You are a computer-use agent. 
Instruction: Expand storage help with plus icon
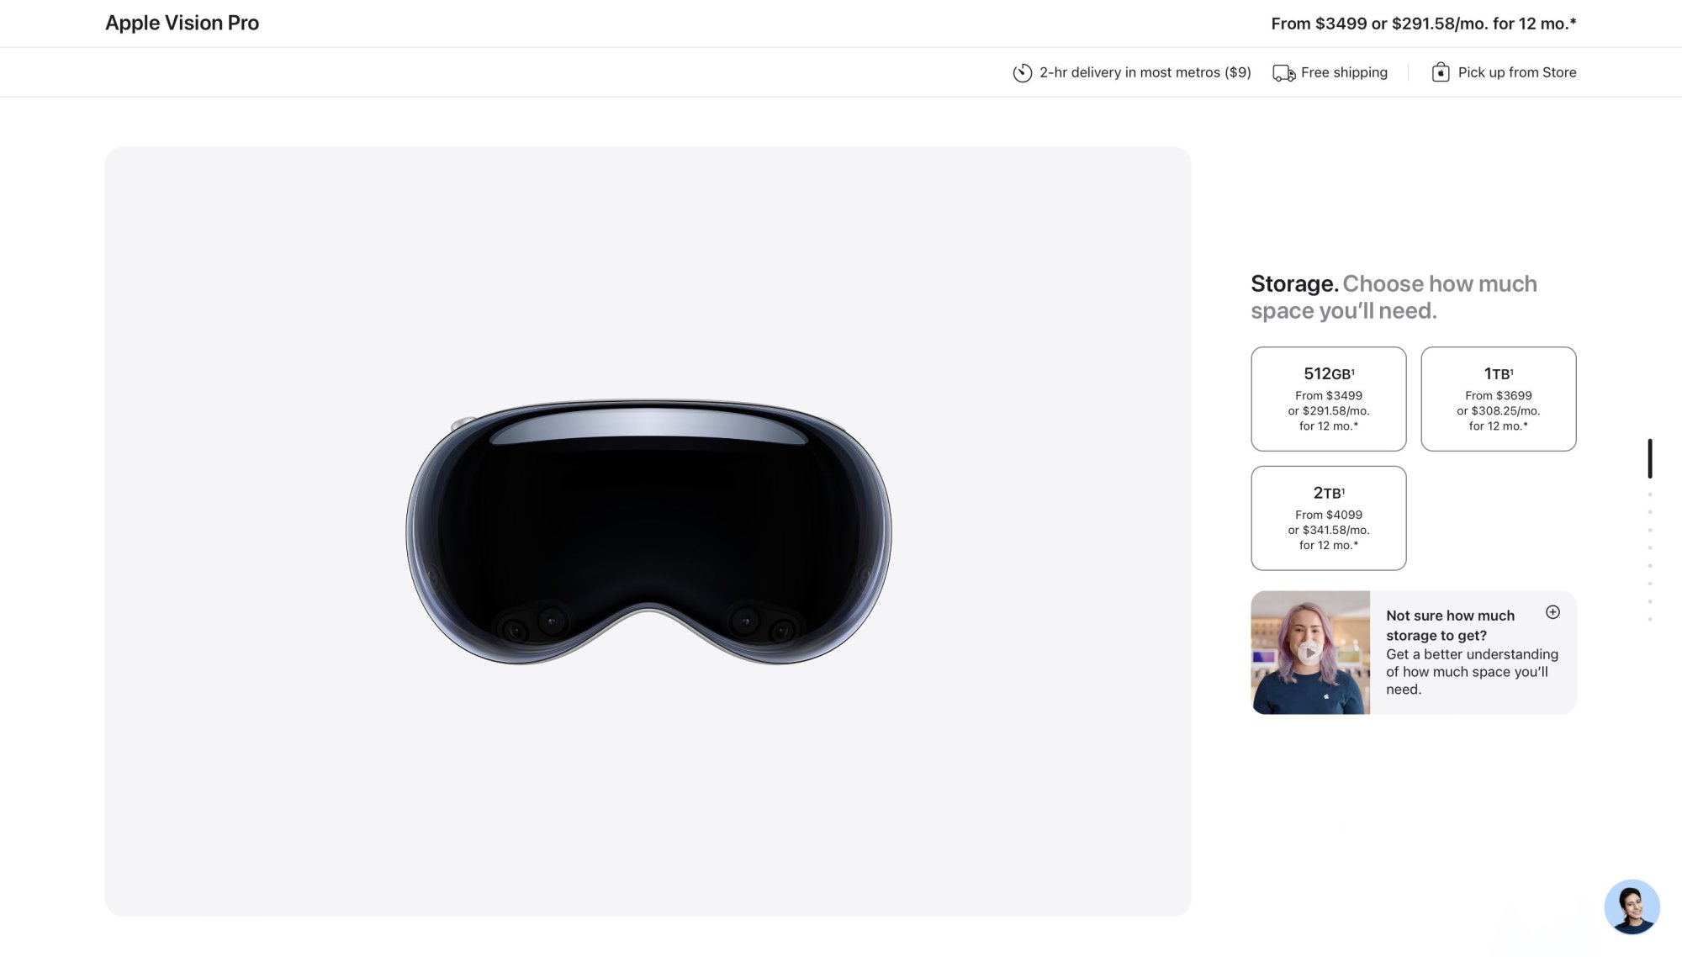click(x=1552, y=612)
